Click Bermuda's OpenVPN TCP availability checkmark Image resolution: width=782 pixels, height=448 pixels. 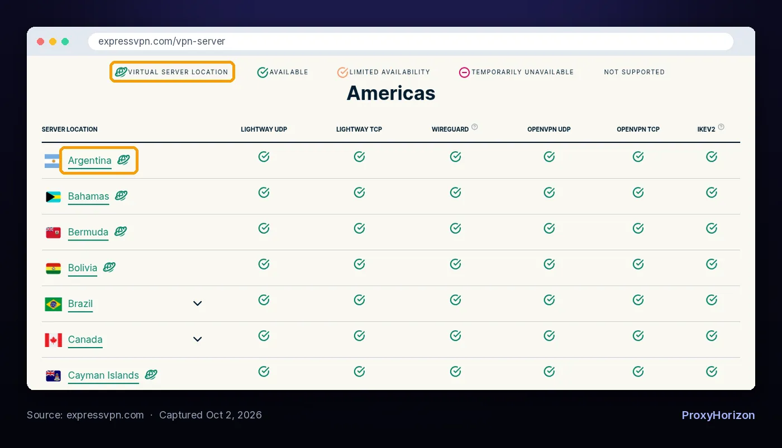pyautogui.click(x=638, y=228)
